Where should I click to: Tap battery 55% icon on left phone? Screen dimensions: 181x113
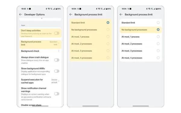pos(58,9)
